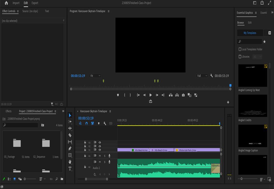
Task: Add marker in Program Monitor
Action: [x=118, y=95]
